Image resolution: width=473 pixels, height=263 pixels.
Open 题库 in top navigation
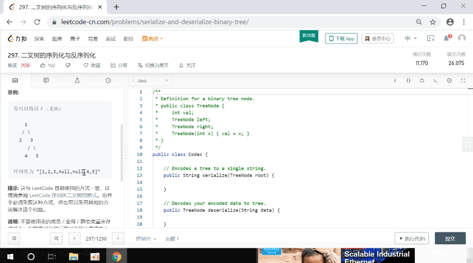click(x=57, y=38)
